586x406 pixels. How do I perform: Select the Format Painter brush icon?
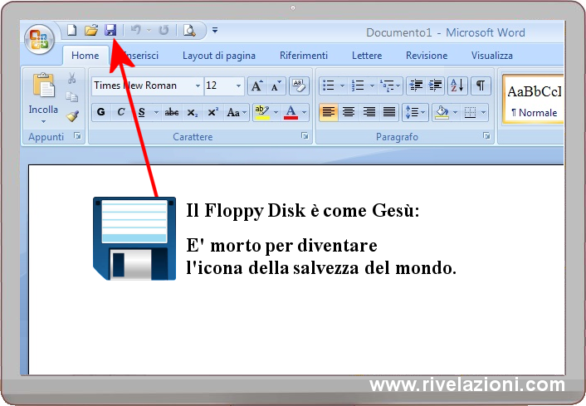(x=72, y=116)
